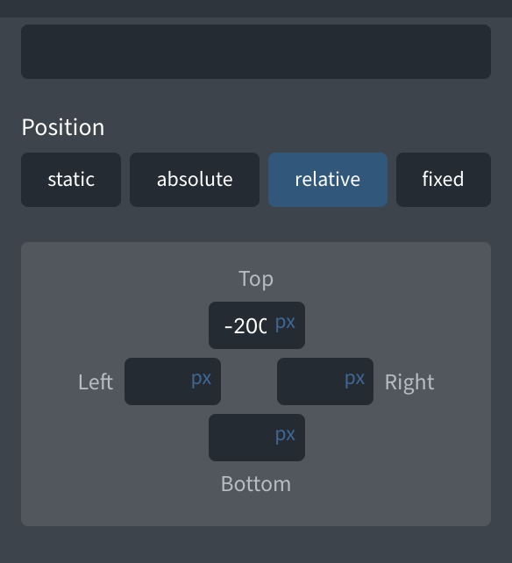Set position to fixed
512x563 pixels.
click(444, 180)
